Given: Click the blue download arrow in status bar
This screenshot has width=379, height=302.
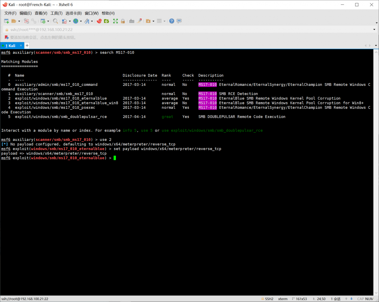Looking at the screenshot, I should tap(352, 299).
